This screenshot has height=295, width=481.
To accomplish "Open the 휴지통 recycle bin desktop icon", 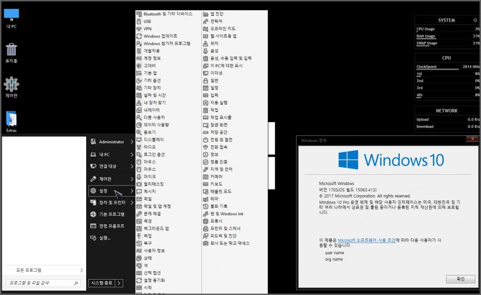I will [11, 53].
